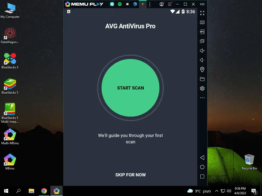Screen dimensions: 262x196
Task: Switch to the Play Store bag tab
Action: 127,4
